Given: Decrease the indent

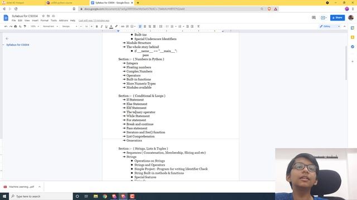Looking at the screenshot, I should tap(187, 27).
